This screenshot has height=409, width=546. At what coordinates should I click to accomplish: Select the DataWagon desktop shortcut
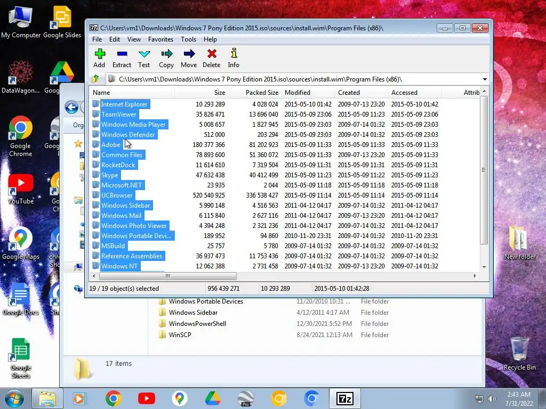21,77
